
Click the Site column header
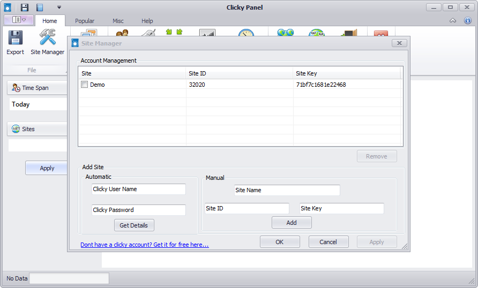[132, 73]
